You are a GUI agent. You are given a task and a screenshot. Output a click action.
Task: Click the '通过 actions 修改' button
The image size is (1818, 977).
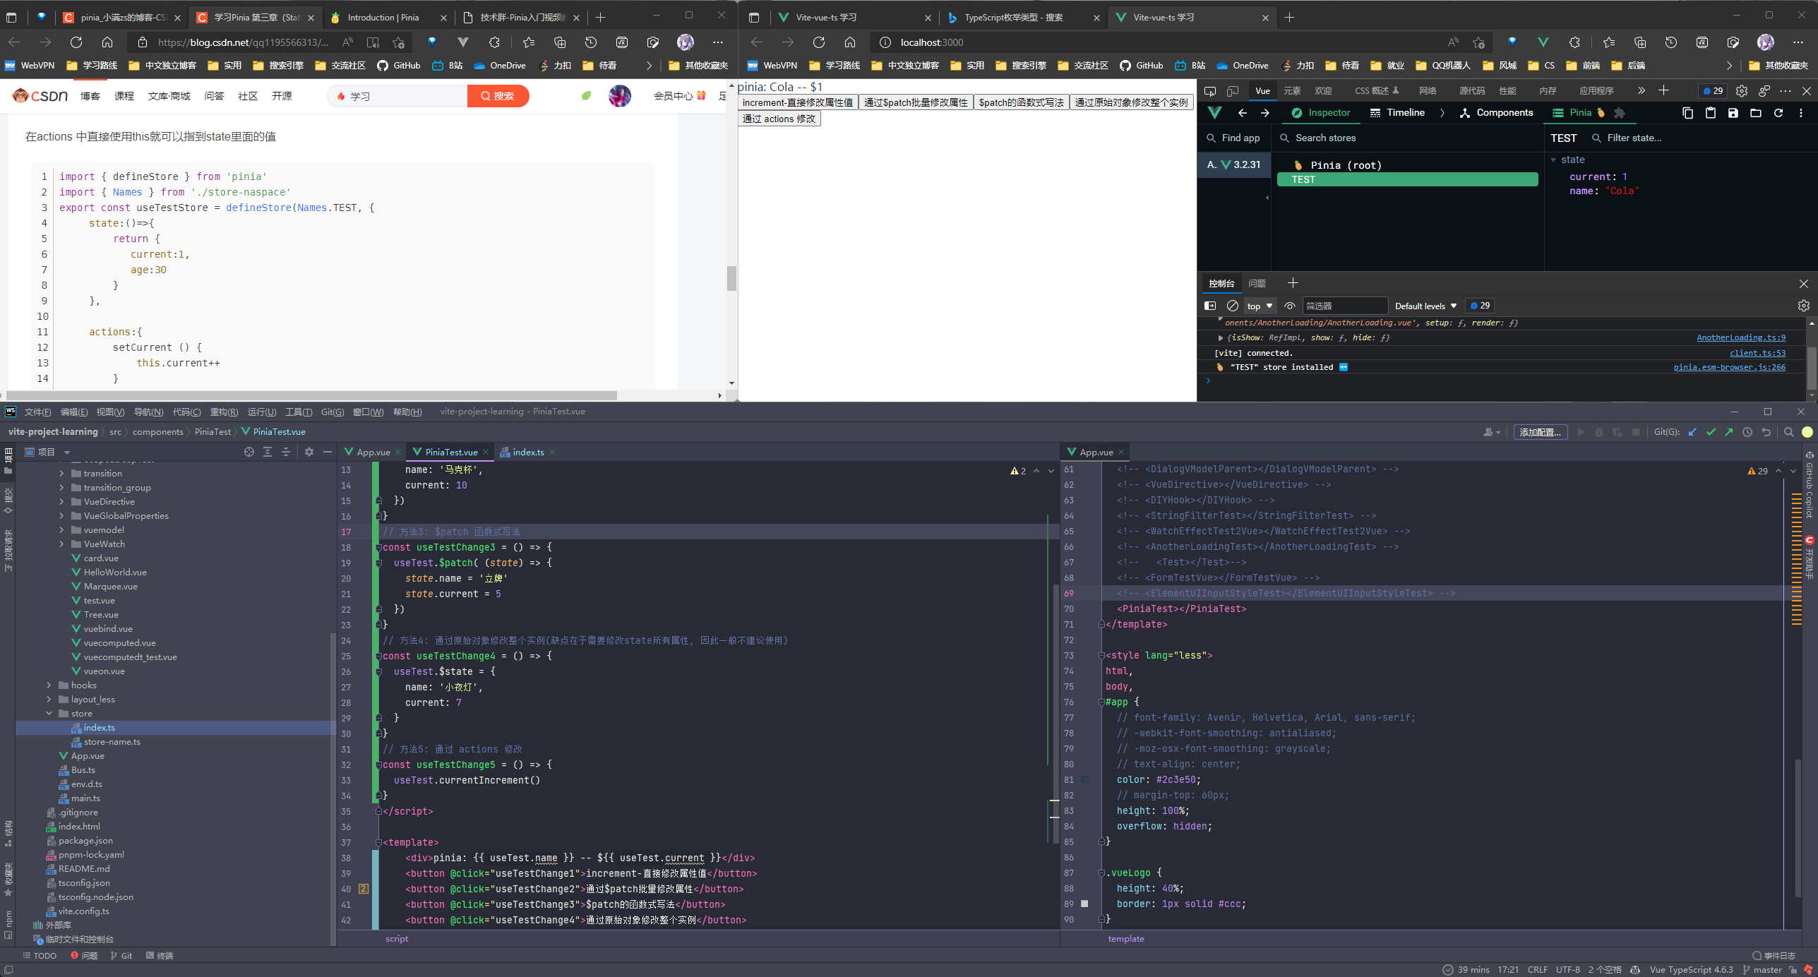tap(779, 119)
